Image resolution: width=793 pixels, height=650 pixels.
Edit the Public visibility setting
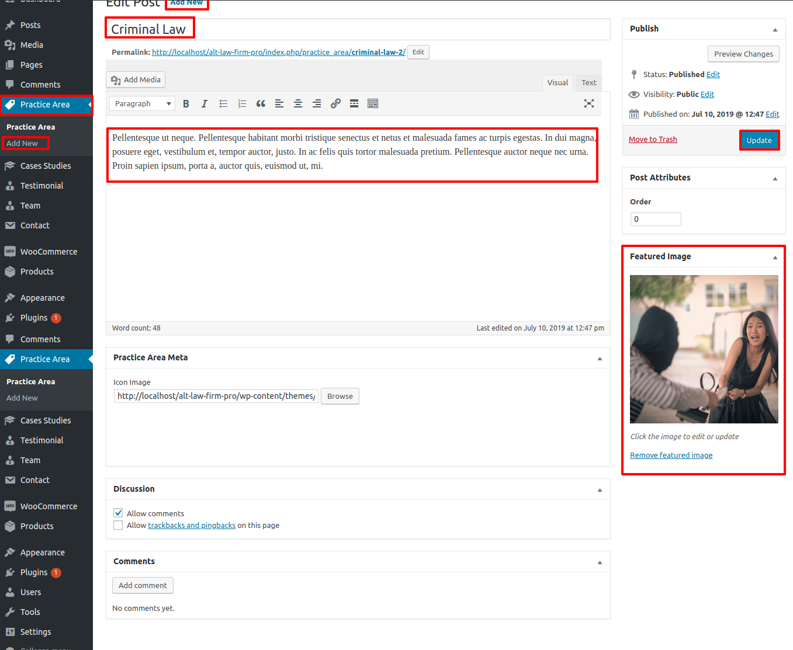click(707, 94)
